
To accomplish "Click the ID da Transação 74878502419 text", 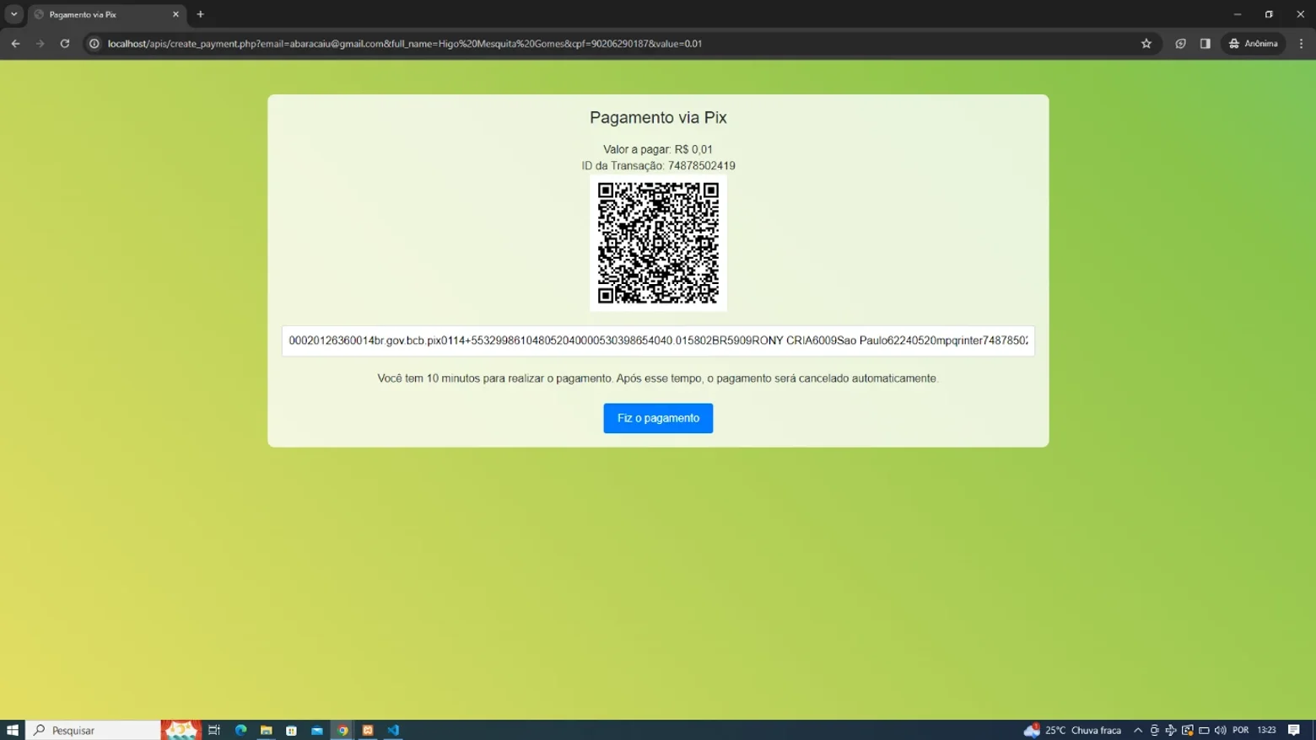I will coord(658,166).
